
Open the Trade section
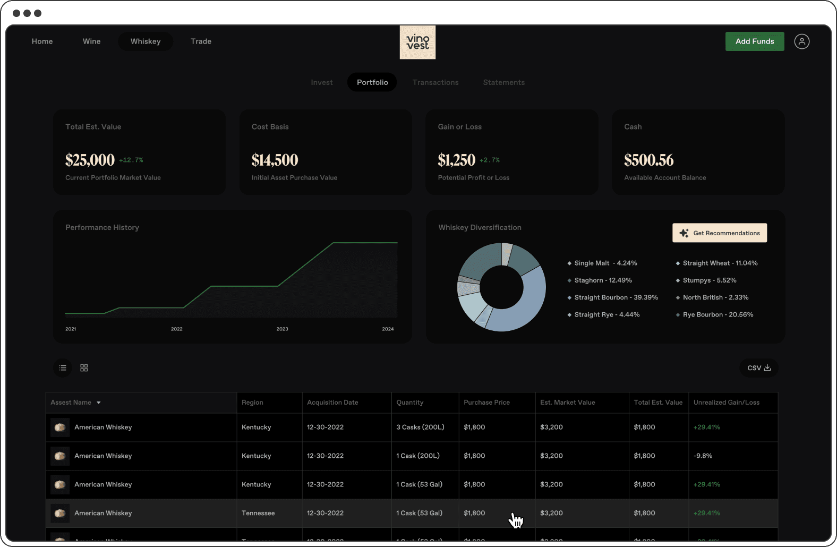point(201,41)
